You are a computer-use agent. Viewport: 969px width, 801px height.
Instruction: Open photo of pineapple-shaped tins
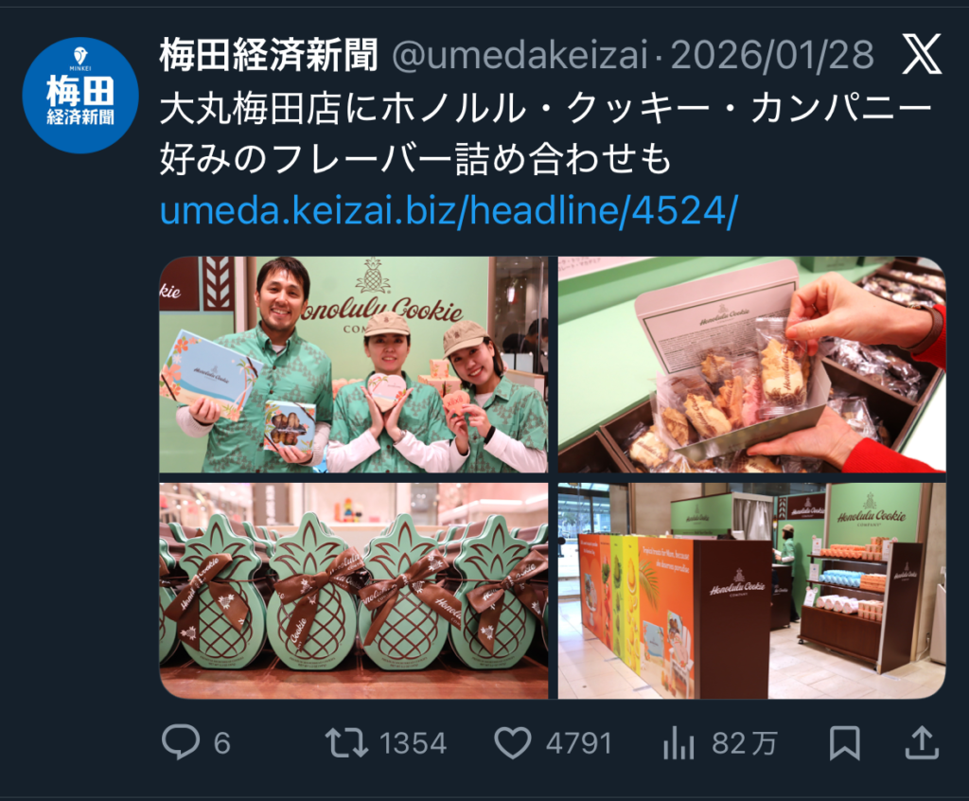click(354, 591)
